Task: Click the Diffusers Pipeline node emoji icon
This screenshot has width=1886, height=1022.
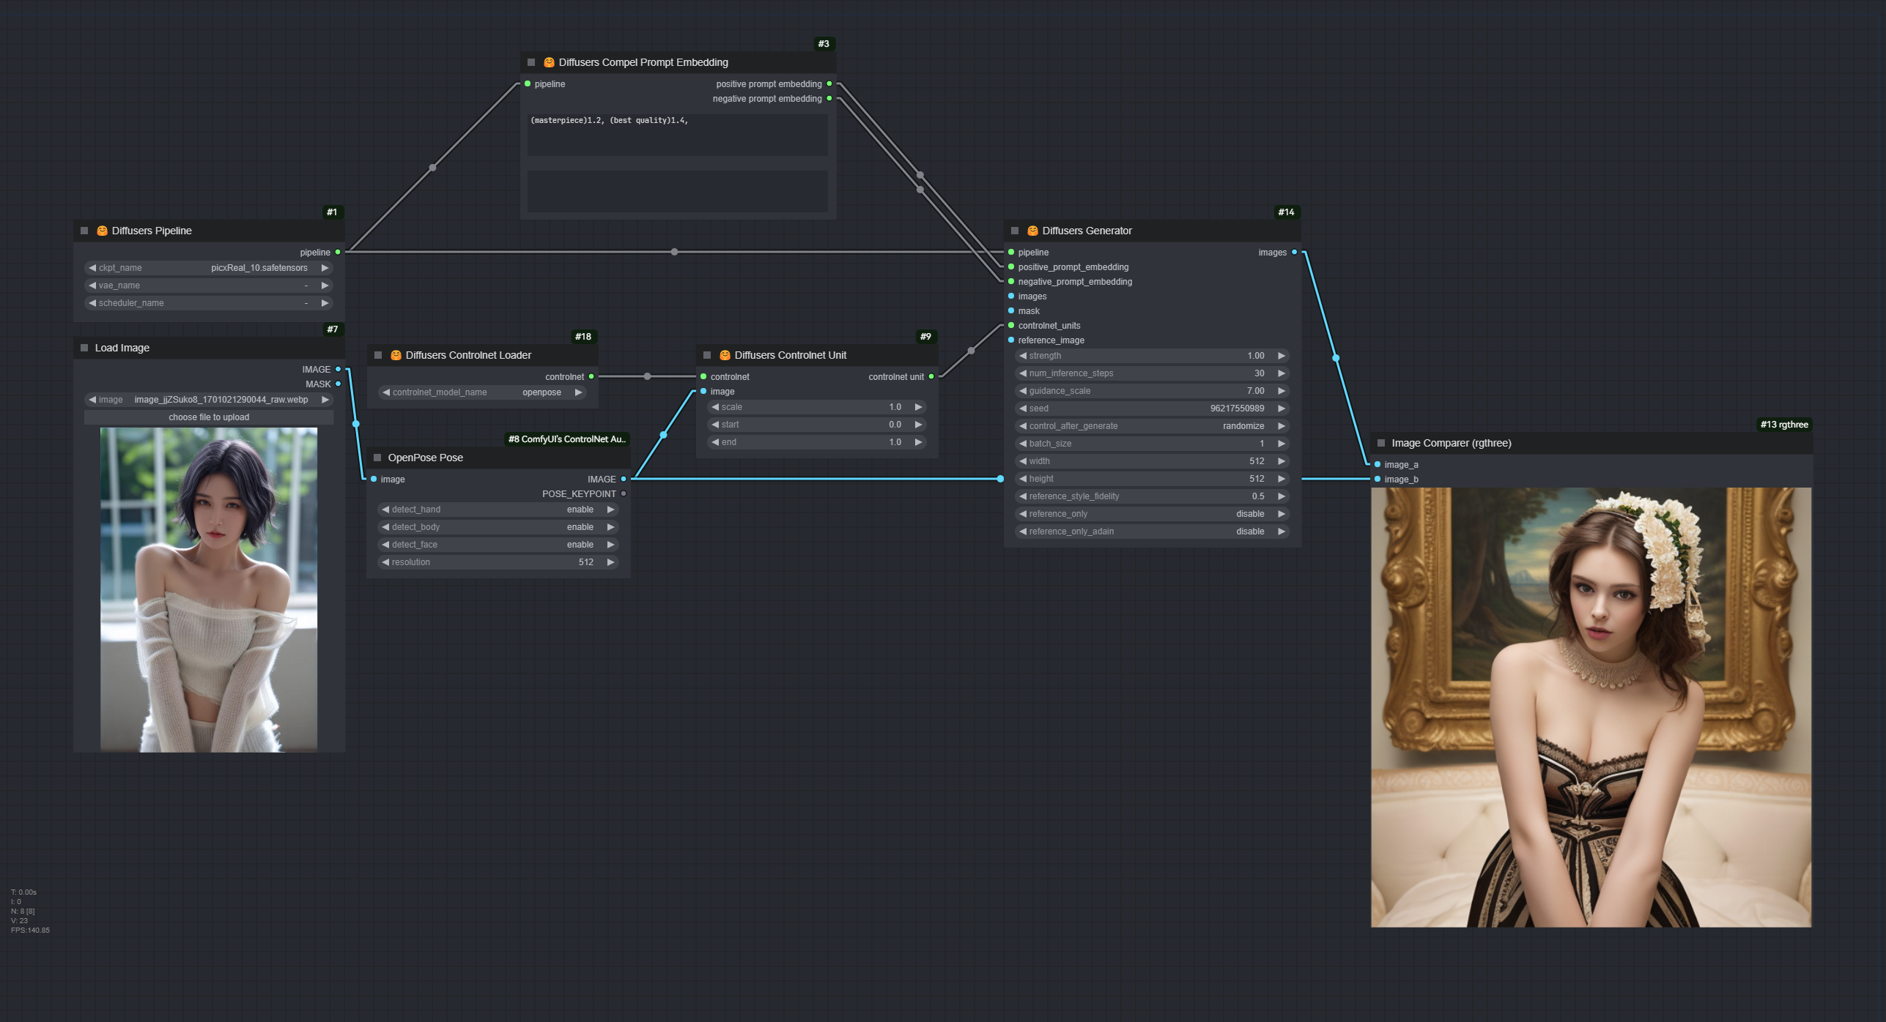Action: tap(102, 231)
